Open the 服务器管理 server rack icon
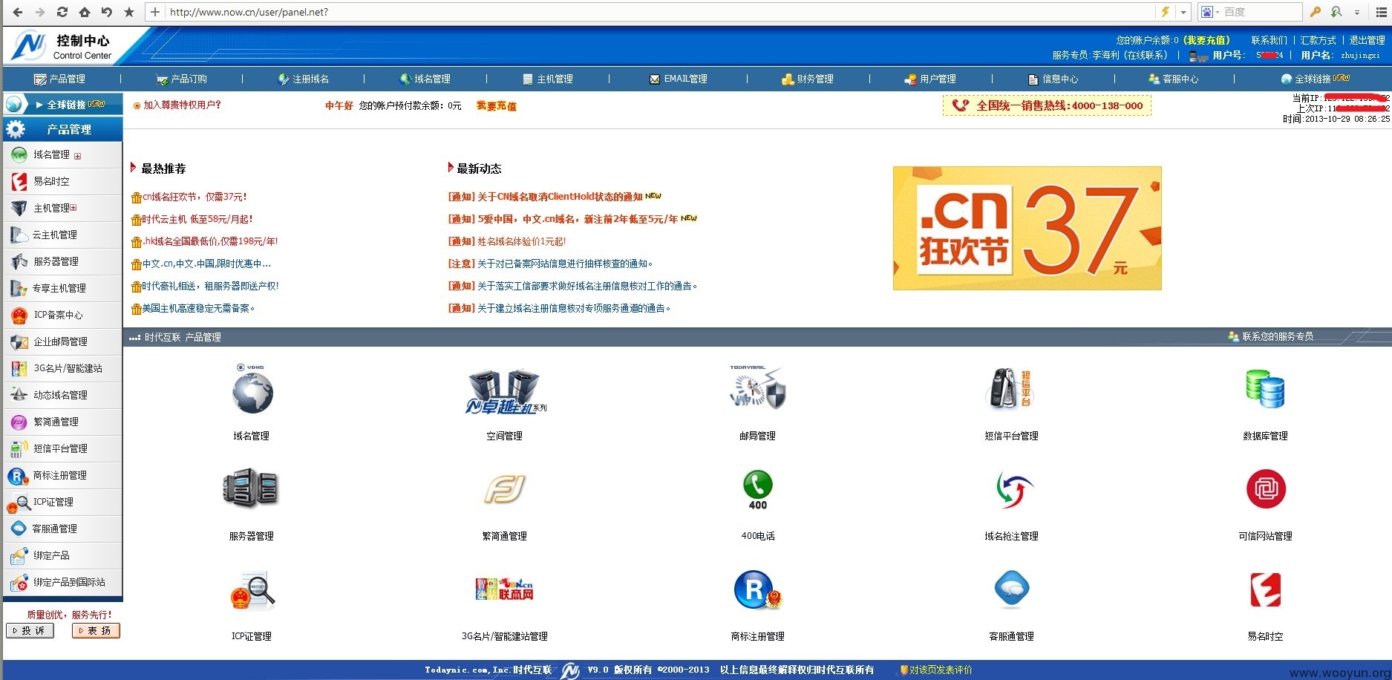This screenshot has height=680, width=1392. click(x=251, y=488)
